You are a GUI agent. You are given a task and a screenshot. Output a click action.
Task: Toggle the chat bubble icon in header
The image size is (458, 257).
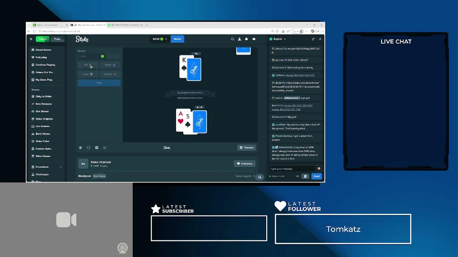(254, 39)
